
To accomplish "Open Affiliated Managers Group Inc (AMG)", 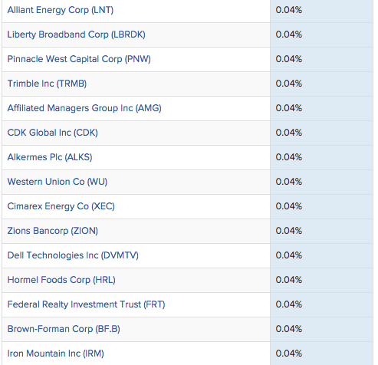I will 84,108.
